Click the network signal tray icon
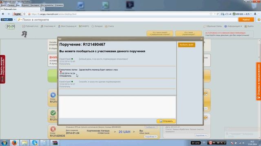261x146 pixels. 240,143
